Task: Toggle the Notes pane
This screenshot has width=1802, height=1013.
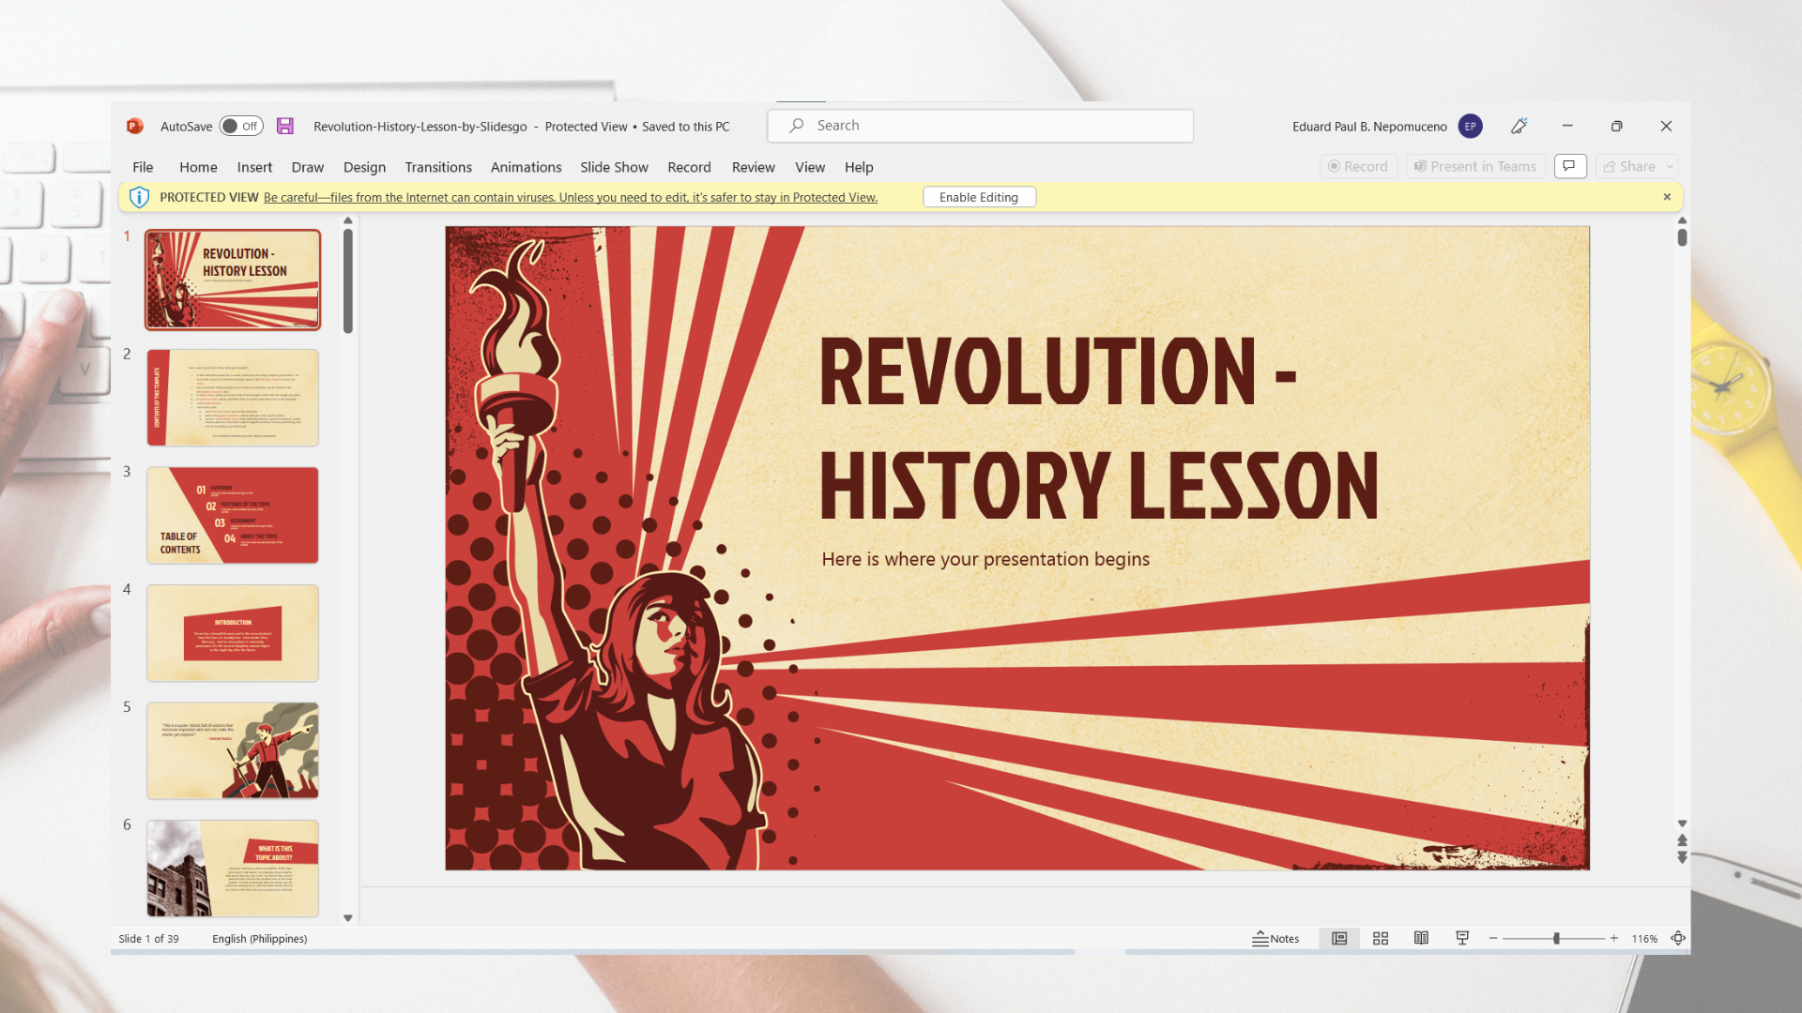Action: point(1275,938)
